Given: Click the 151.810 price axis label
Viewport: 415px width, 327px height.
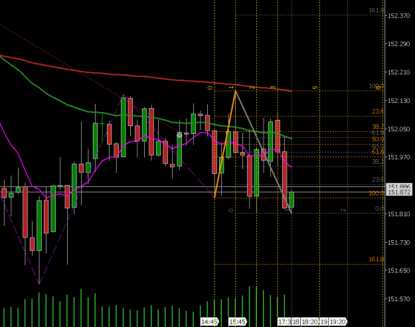Looking at the screenshot, I should (398, 214).
